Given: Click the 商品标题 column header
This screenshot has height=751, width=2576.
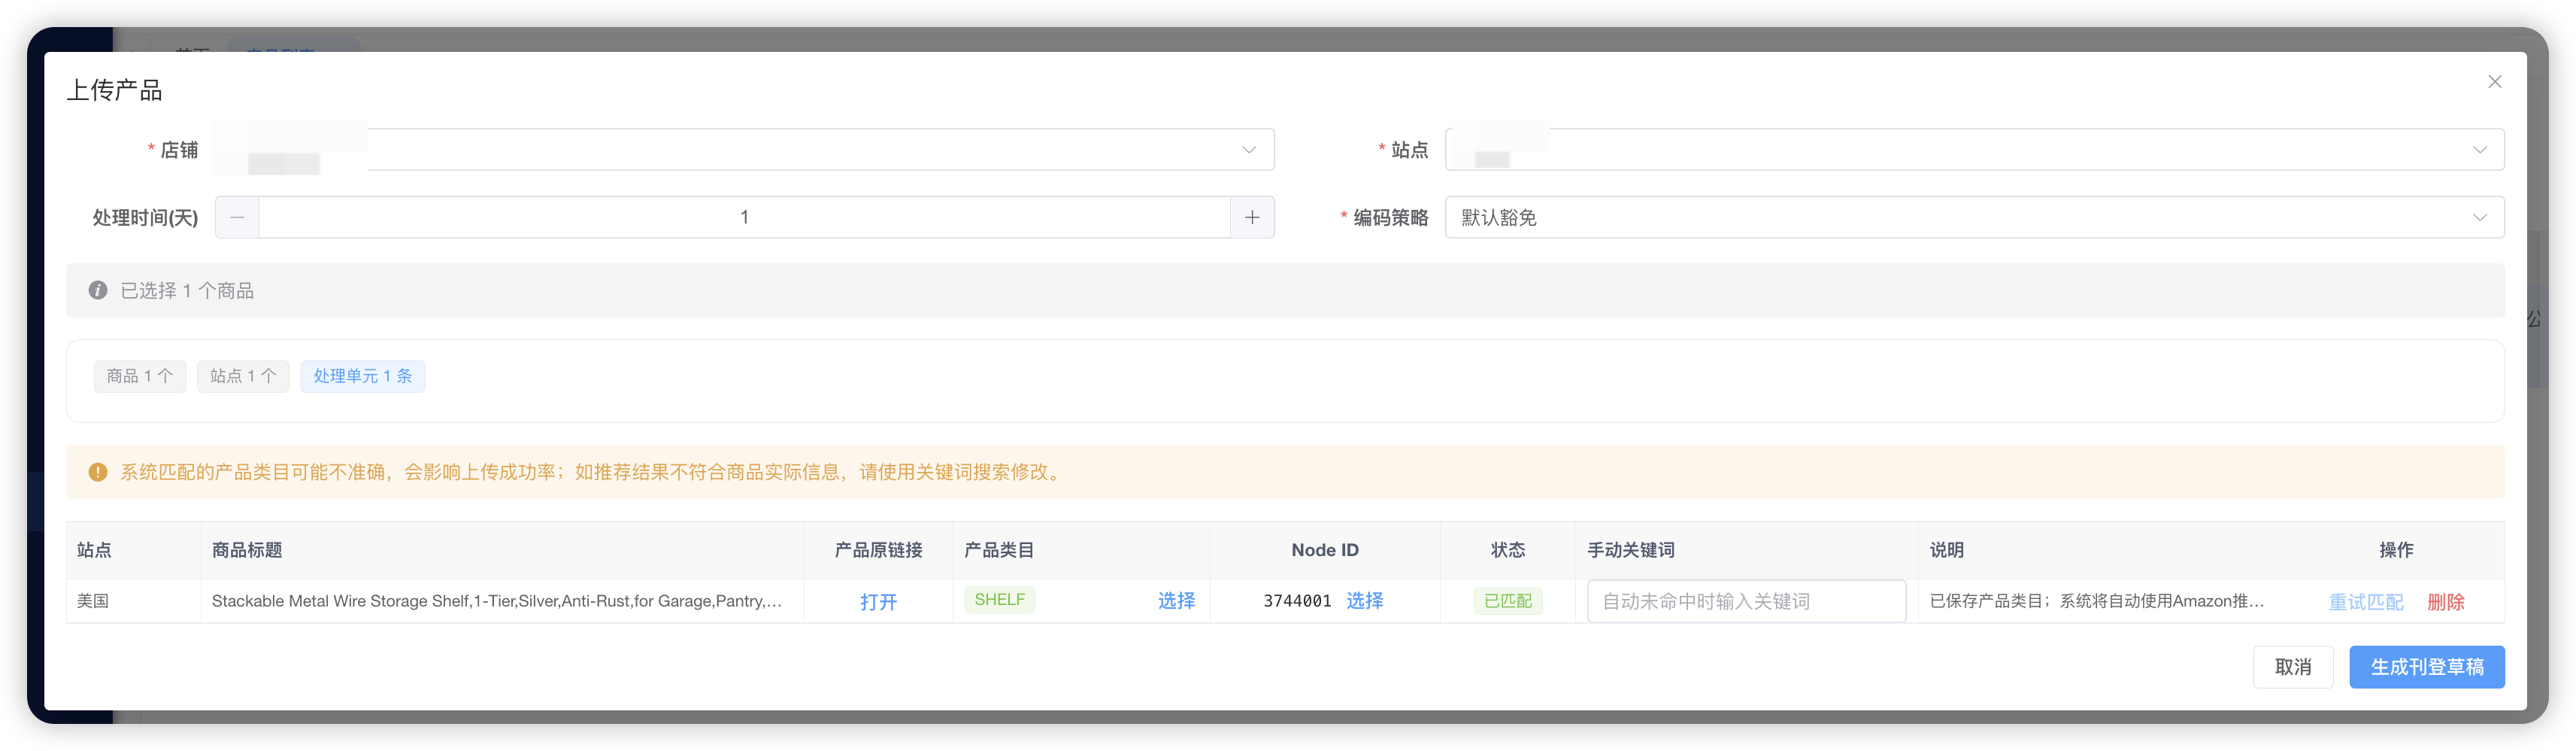Looking at the screenshot, I should [x=247, y=550].
